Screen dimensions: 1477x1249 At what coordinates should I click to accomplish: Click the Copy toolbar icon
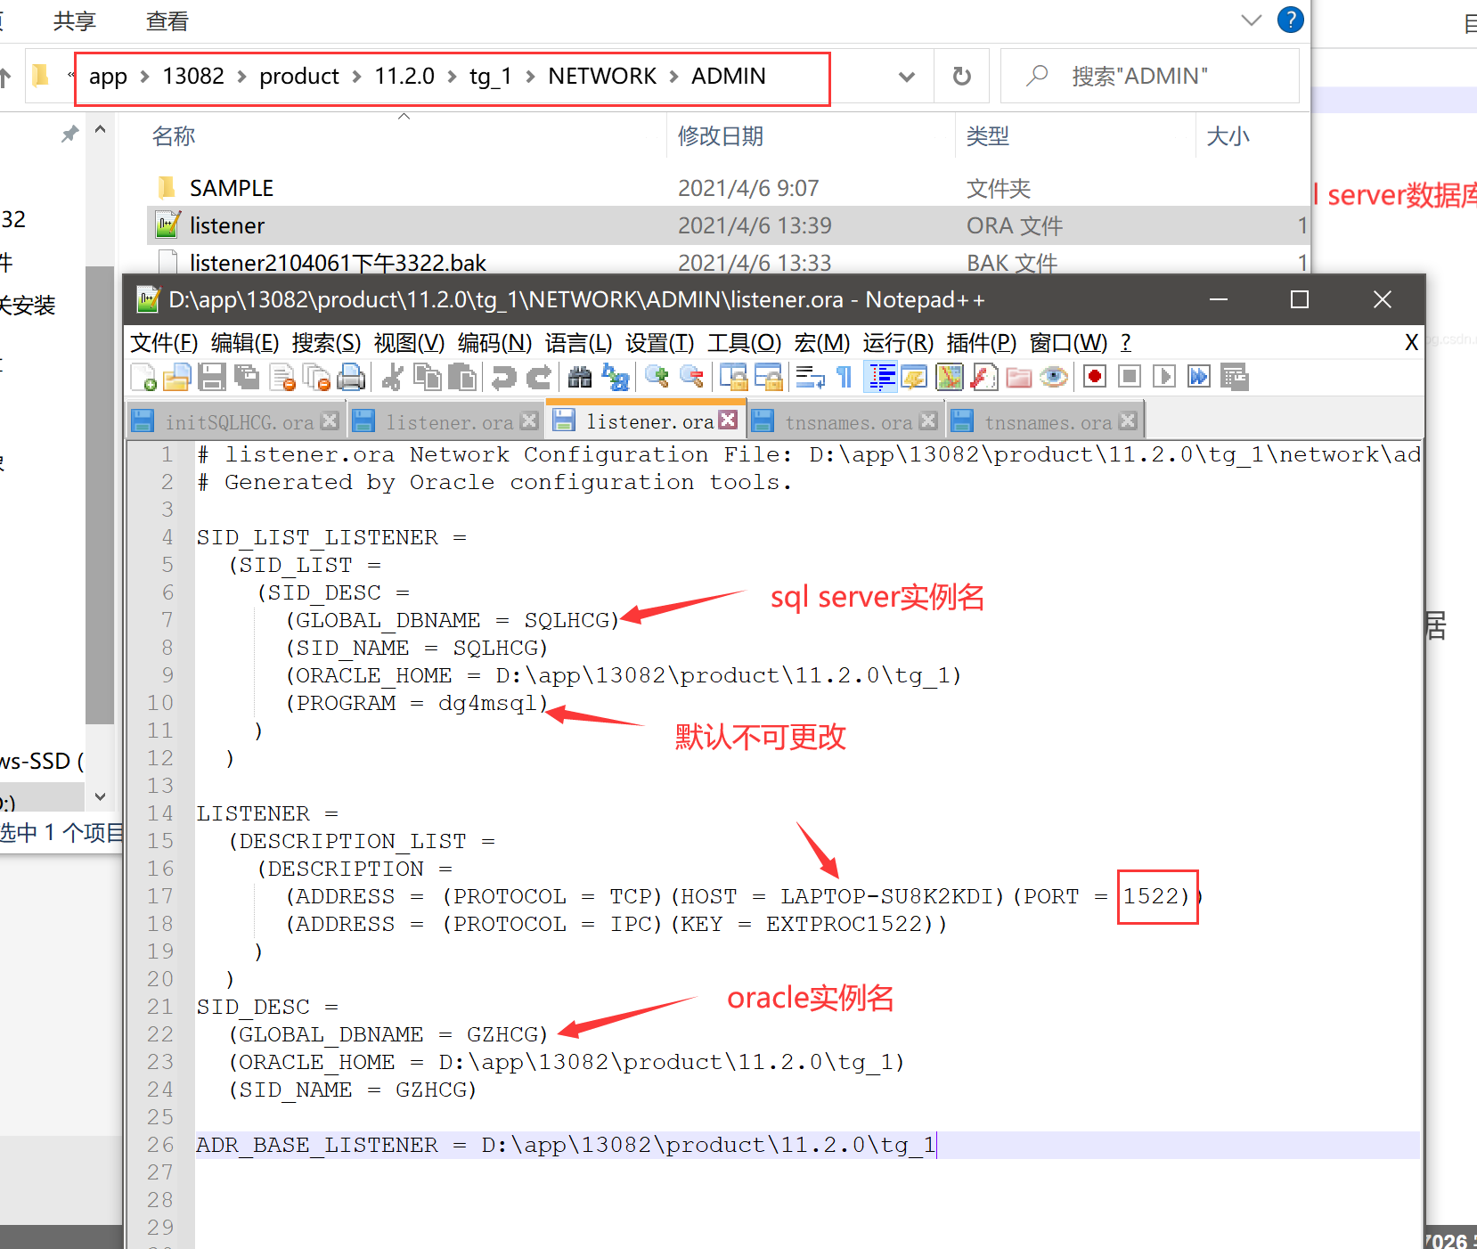pos(428,378)
